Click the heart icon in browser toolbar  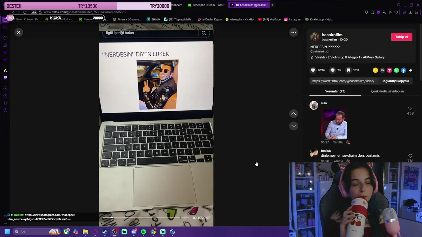tap(396, 12)
